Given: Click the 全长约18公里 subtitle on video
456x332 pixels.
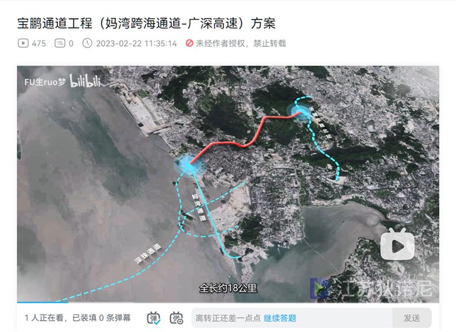Looking at the screenshot, I should click(228, 288).
